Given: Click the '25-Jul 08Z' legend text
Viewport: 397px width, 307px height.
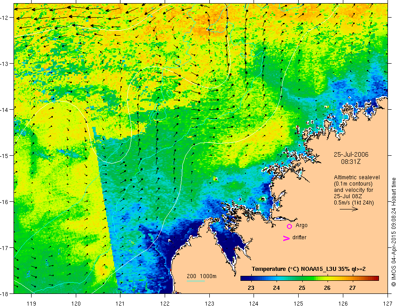Looking at the screenshot, I should click(x=348, y=196).
